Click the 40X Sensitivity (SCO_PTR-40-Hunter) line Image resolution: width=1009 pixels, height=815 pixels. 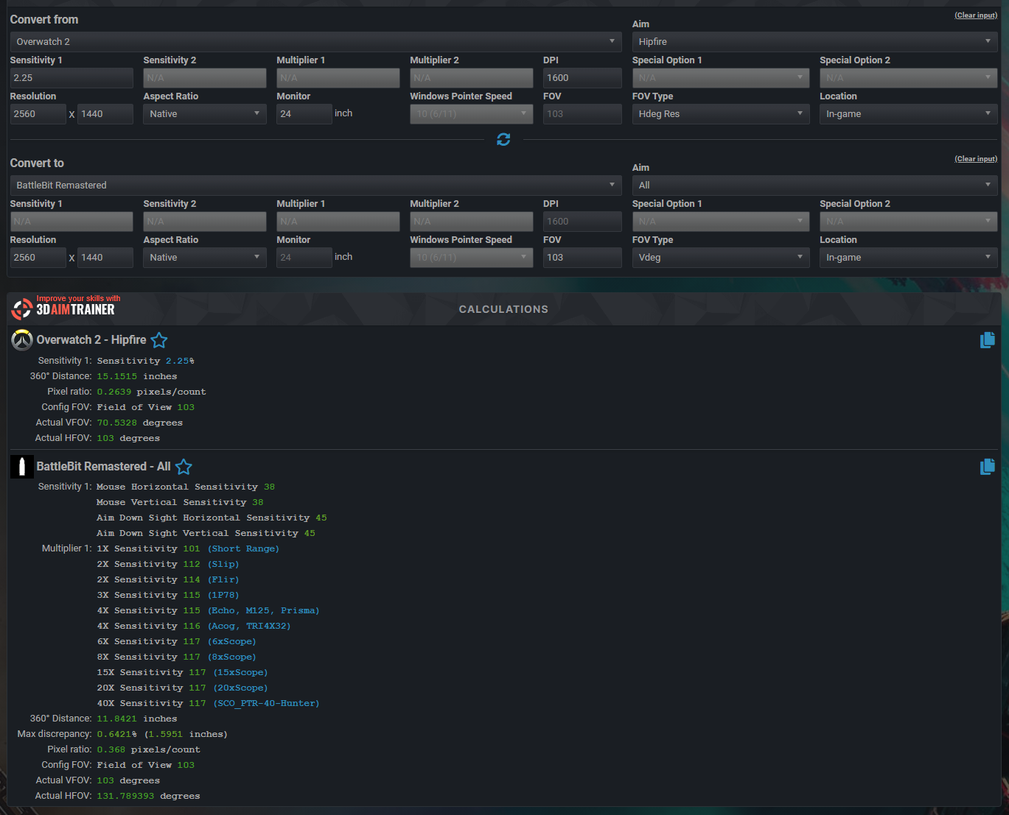click(x=208, y=703)
